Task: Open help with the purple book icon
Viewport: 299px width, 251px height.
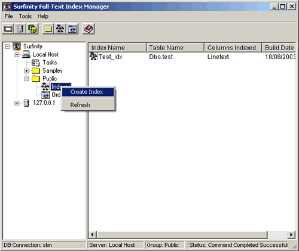Action: (x=89, y=29)
